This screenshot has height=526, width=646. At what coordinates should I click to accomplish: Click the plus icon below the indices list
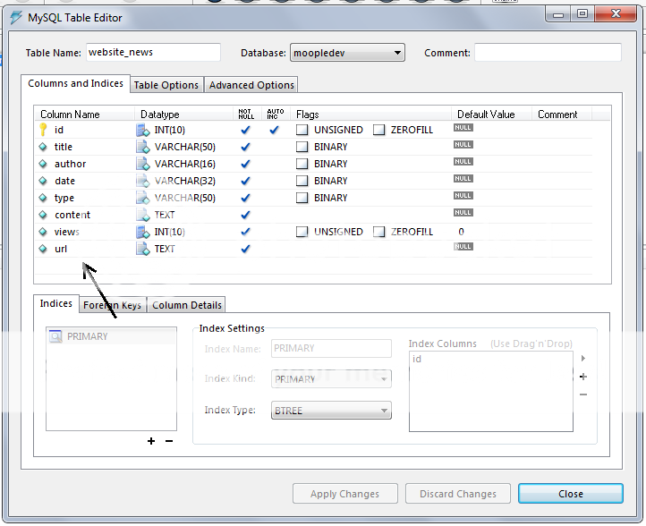[x=151, y=441]
